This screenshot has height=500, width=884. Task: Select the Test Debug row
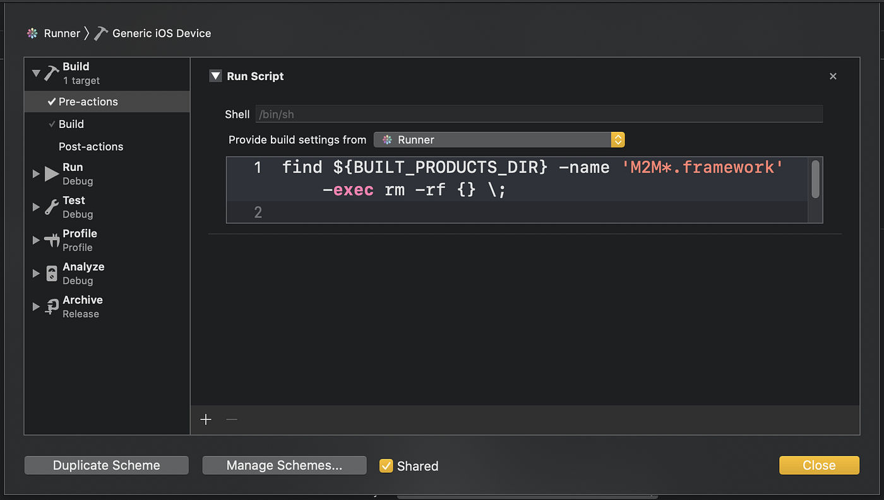pos(107,207)
